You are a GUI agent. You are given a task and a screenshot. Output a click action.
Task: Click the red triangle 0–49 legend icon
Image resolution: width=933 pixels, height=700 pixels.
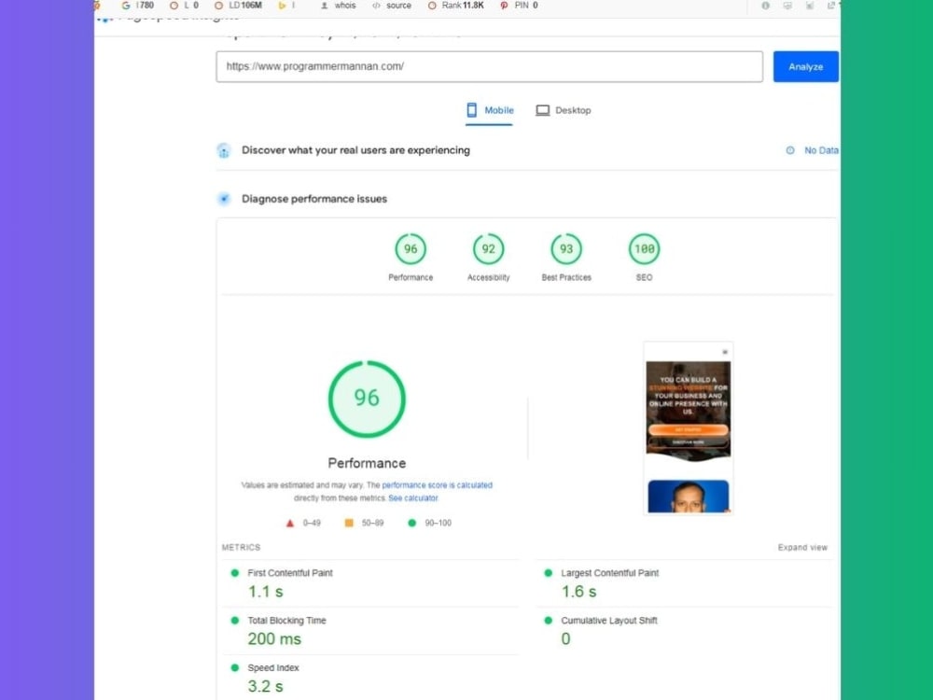coord(290,524)
